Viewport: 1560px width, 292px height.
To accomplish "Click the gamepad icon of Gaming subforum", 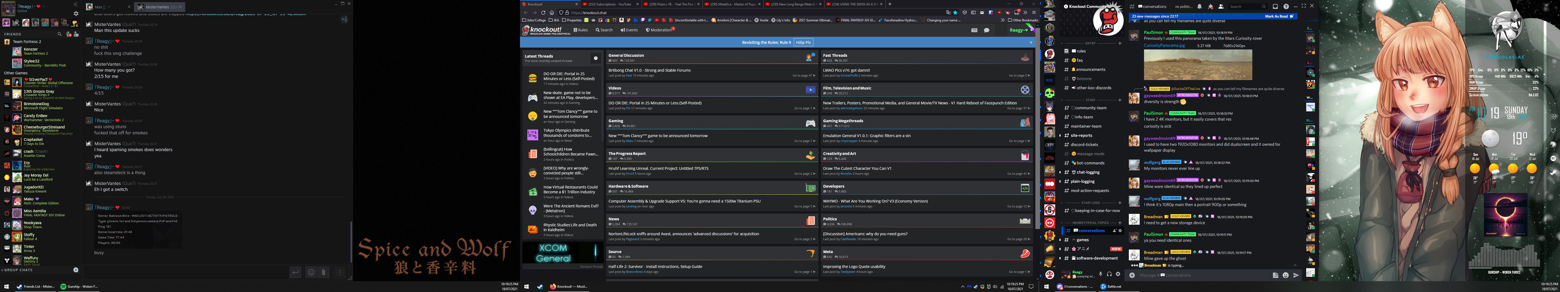I will (810, 123).
